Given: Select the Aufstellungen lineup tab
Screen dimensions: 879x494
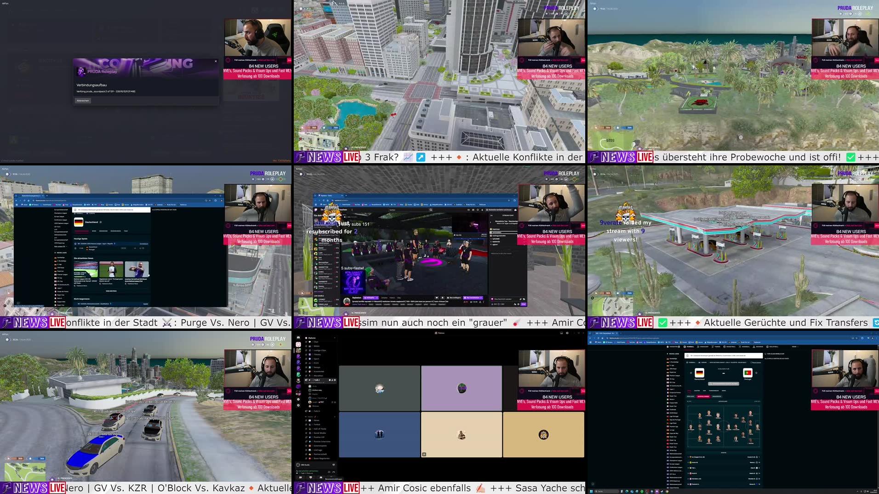Looking at the screenshot, I should (703, 397).
